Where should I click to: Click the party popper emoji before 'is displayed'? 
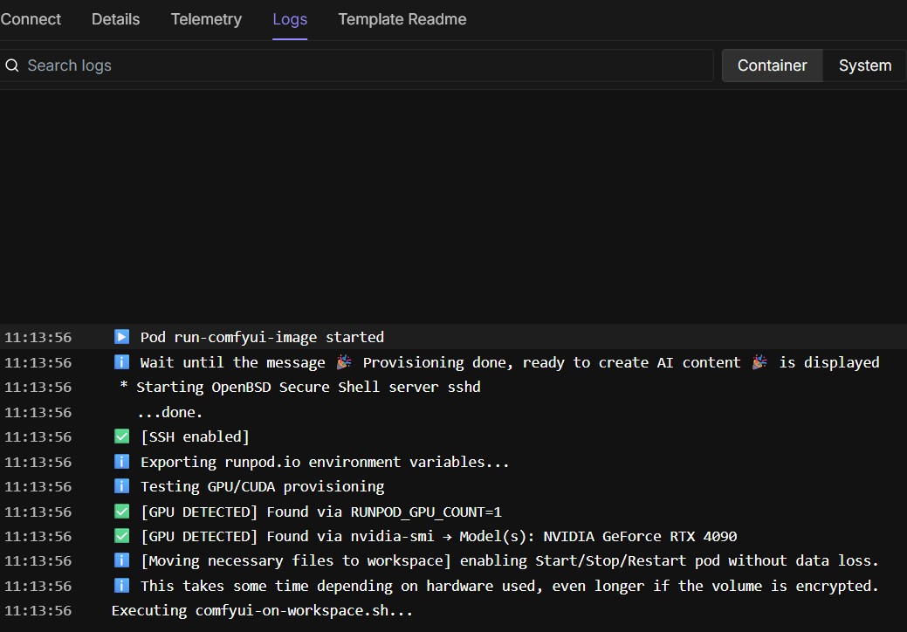[x=759, y=362]
